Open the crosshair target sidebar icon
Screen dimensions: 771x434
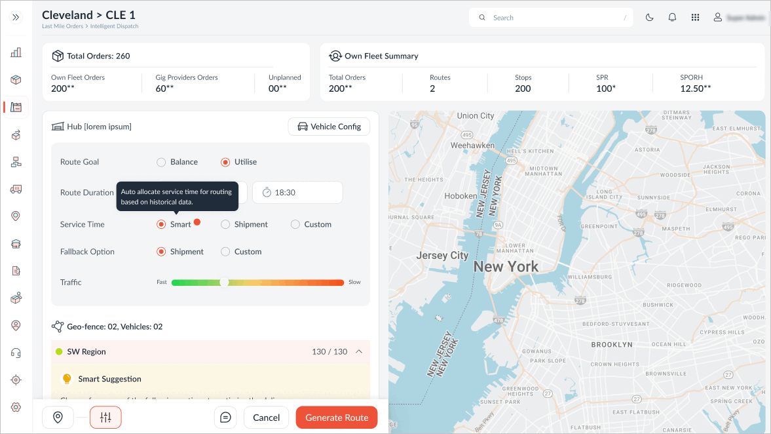(x=16, y=380)
